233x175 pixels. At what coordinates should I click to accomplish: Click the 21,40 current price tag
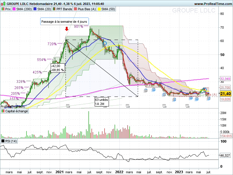click(x=225, y=94)
